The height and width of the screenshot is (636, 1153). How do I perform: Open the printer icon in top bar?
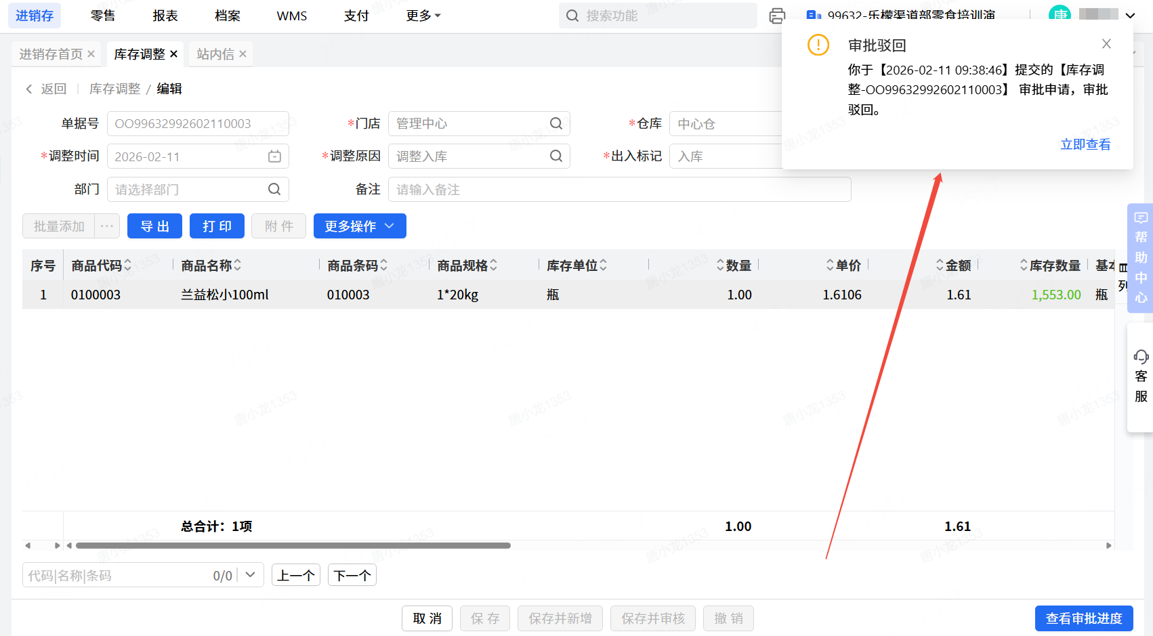777,16
